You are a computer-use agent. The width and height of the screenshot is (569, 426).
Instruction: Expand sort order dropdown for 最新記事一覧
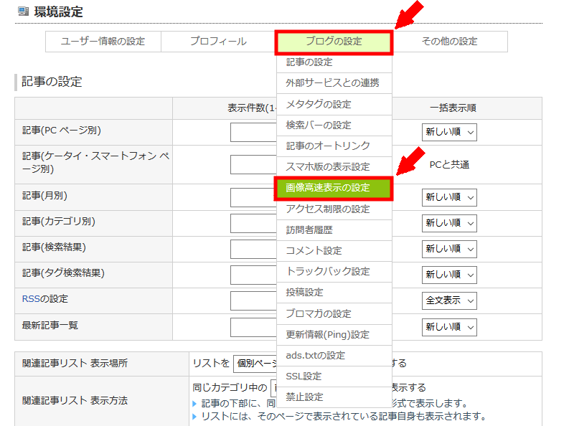pos(449,327)
